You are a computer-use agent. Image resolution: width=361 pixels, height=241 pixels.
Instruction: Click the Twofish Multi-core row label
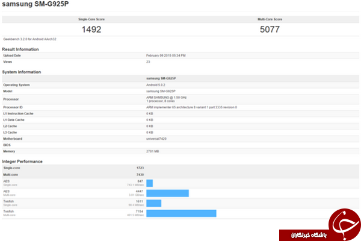(x=9, y=213)
